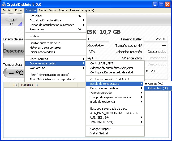Expand Unidad de actualización automática submenu
The height and width of the screenshot is (141, 172).
coord(55,25)
